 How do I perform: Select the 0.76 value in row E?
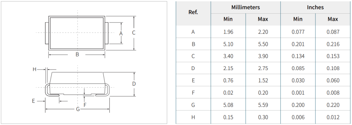228,80
